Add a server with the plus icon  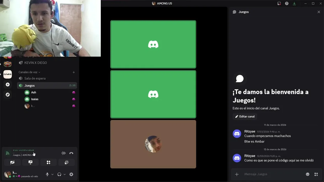click(x=8, y=84)
